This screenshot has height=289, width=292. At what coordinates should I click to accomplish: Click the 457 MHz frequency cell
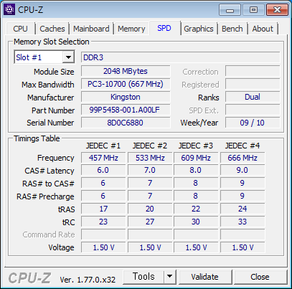103,158
